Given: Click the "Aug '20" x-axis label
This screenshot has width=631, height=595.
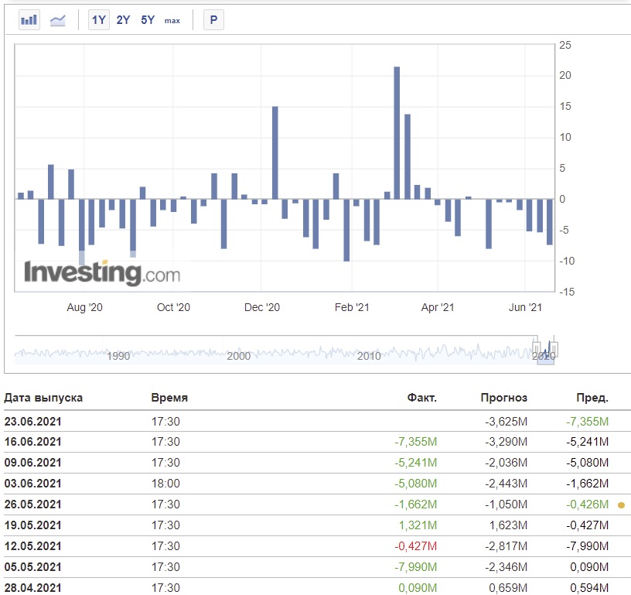Looking at the screenshot, I should (84, 308).
